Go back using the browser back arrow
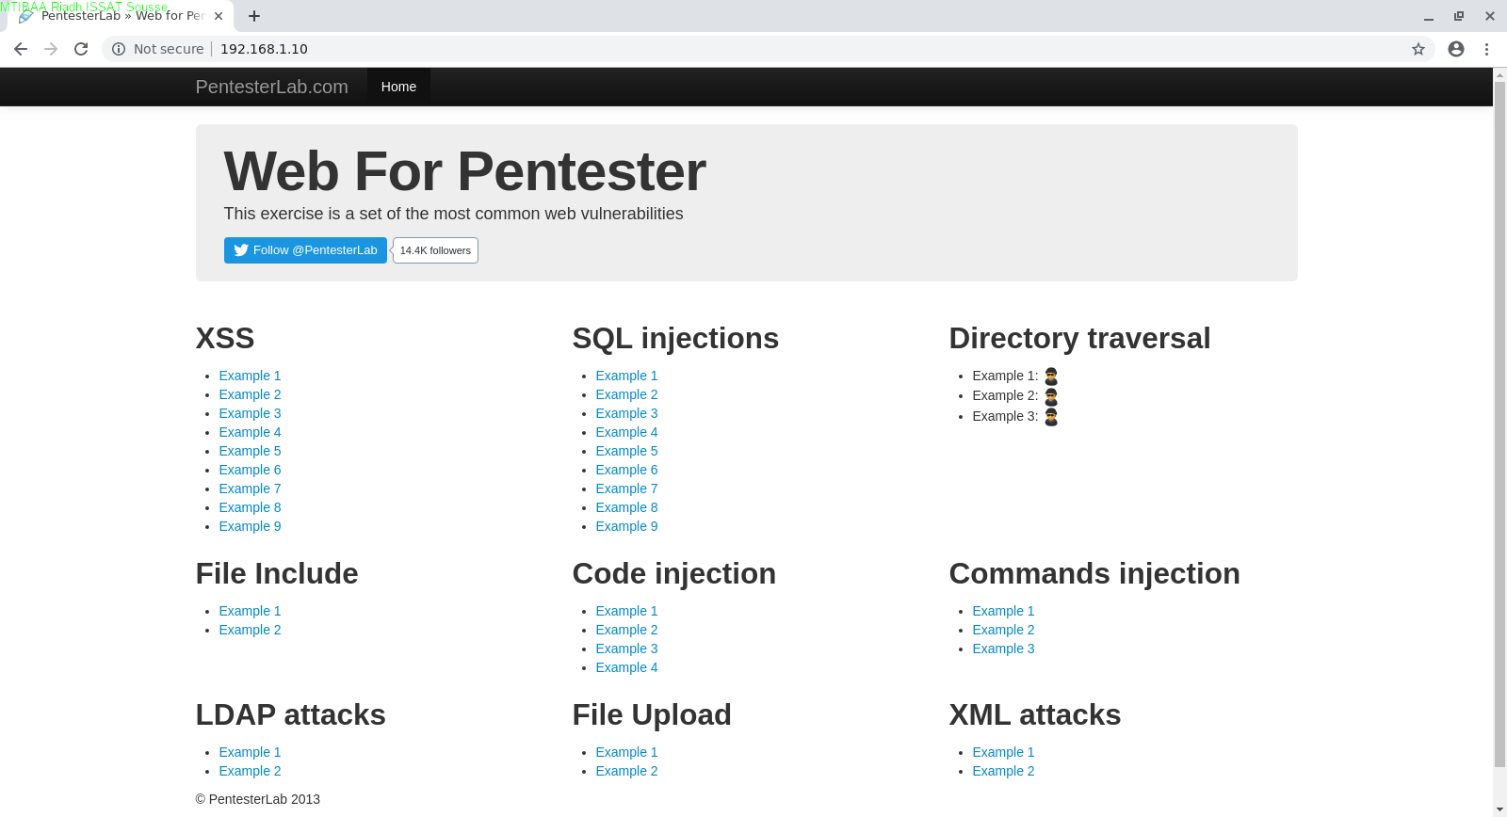This screenshot has width=1507, height=817. pos(21,49)
